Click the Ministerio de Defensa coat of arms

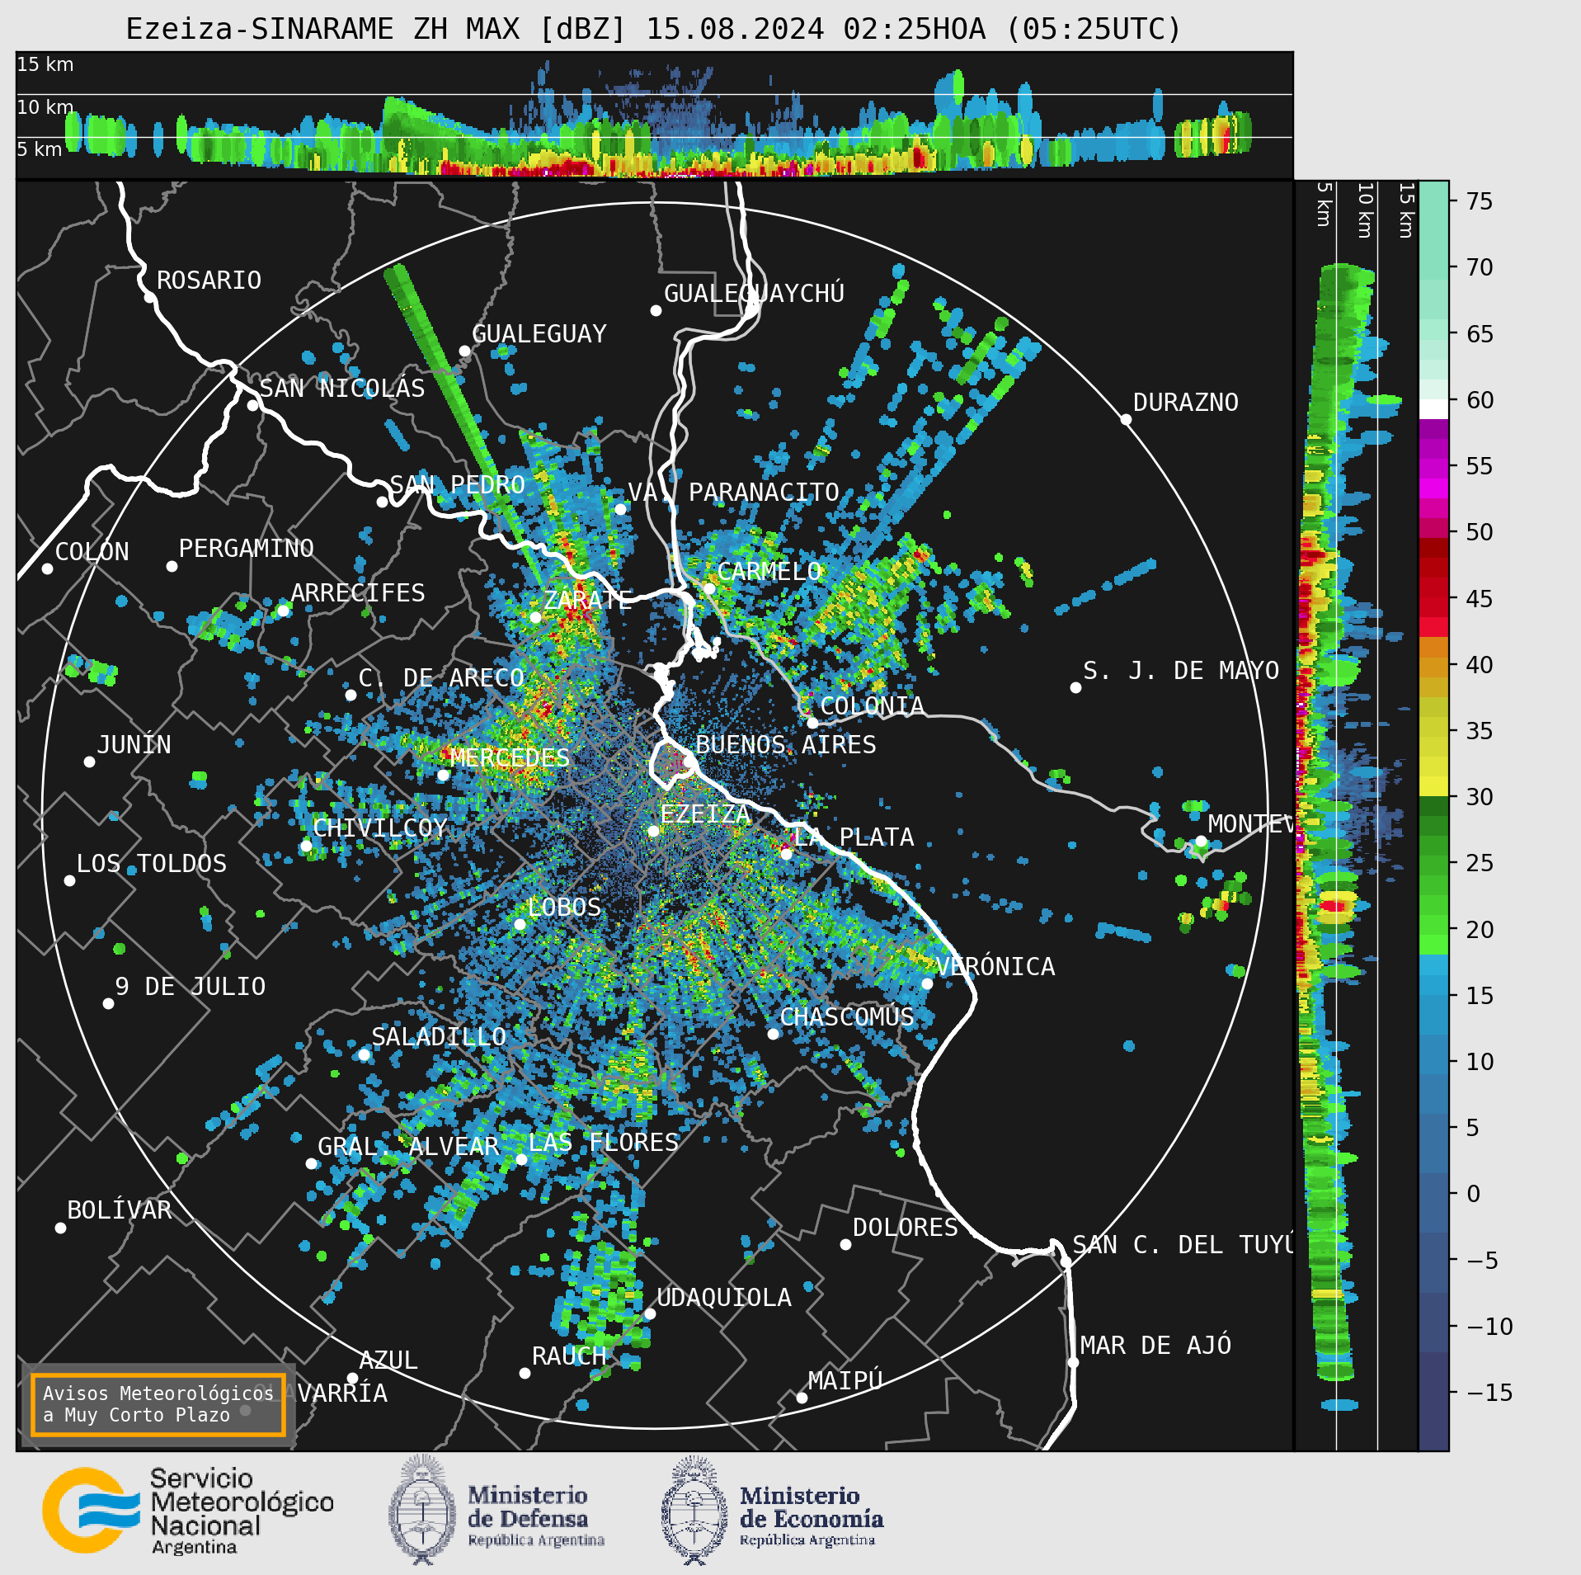pyautogui.click(x=422, y=1510)
